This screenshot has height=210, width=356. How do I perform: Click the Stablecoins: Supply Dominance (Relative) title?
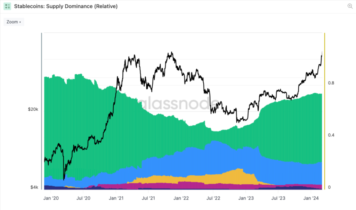(x=66, y=6)
